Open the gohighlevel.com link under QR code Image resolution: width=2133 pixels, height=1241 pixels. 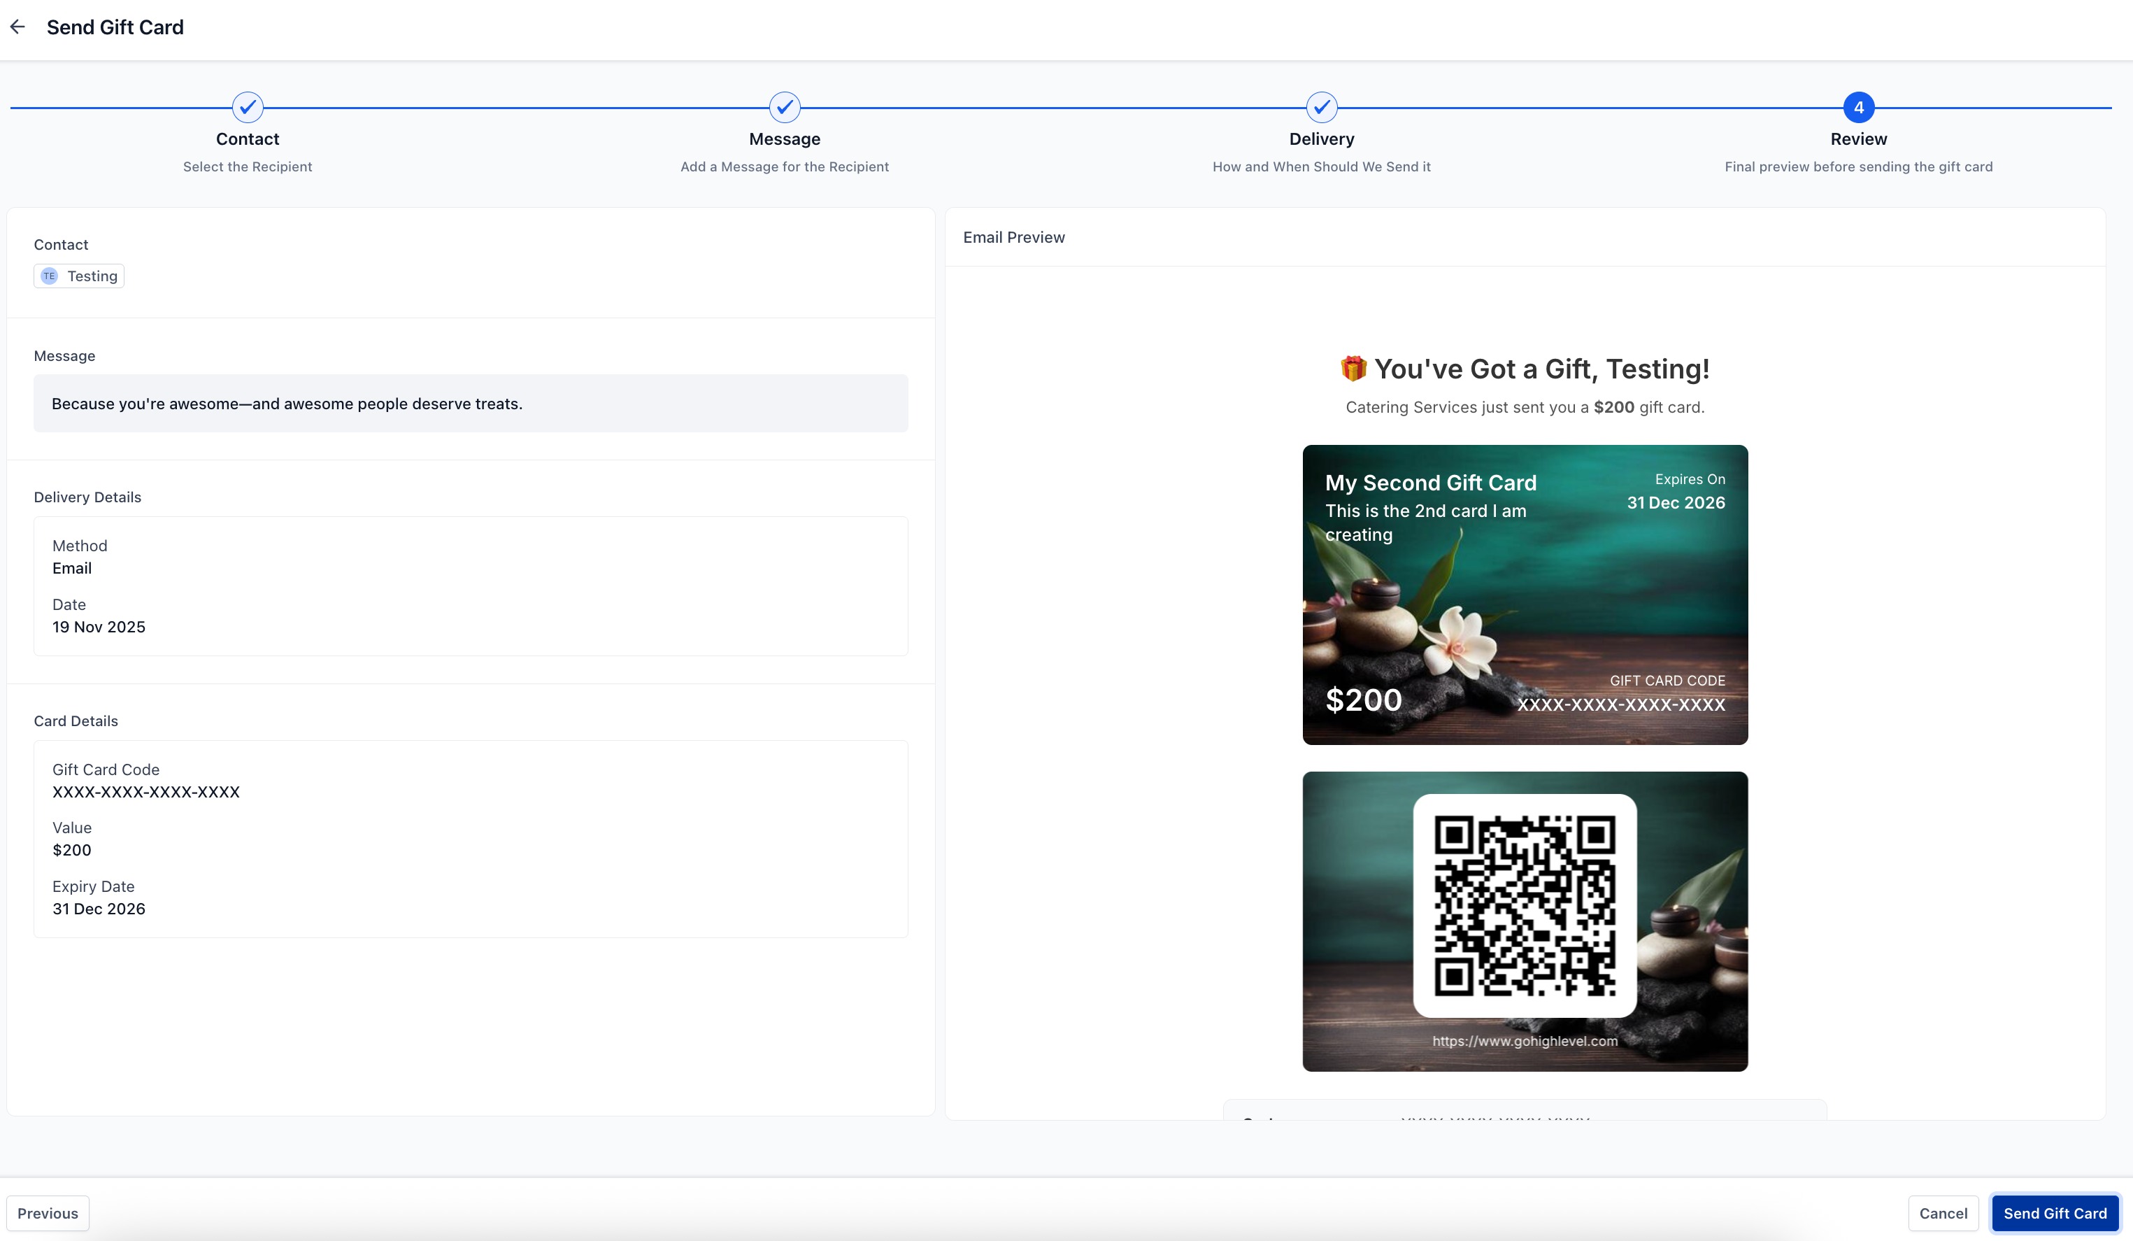(x=1525, y=1041)
